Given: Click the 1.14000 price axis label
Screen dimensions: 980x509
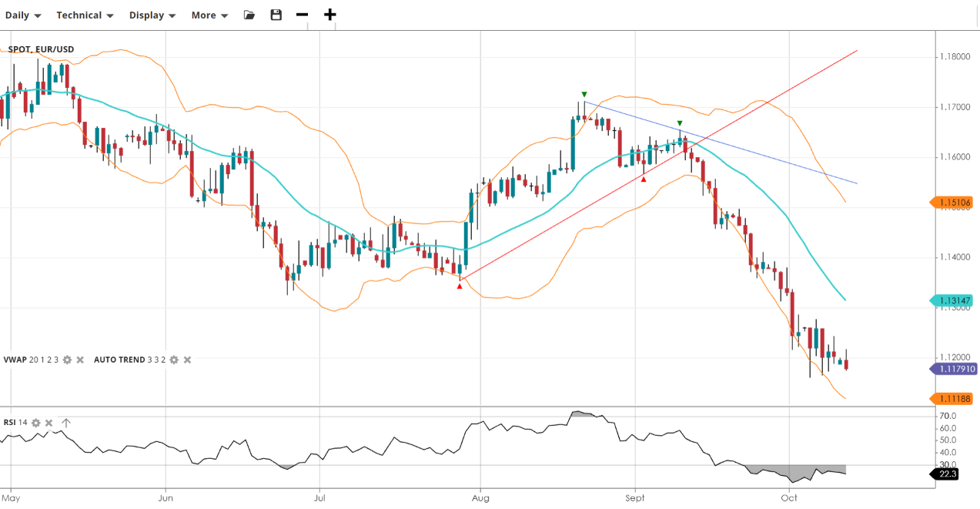Looking at the screenshot, I should coord(955,257).
